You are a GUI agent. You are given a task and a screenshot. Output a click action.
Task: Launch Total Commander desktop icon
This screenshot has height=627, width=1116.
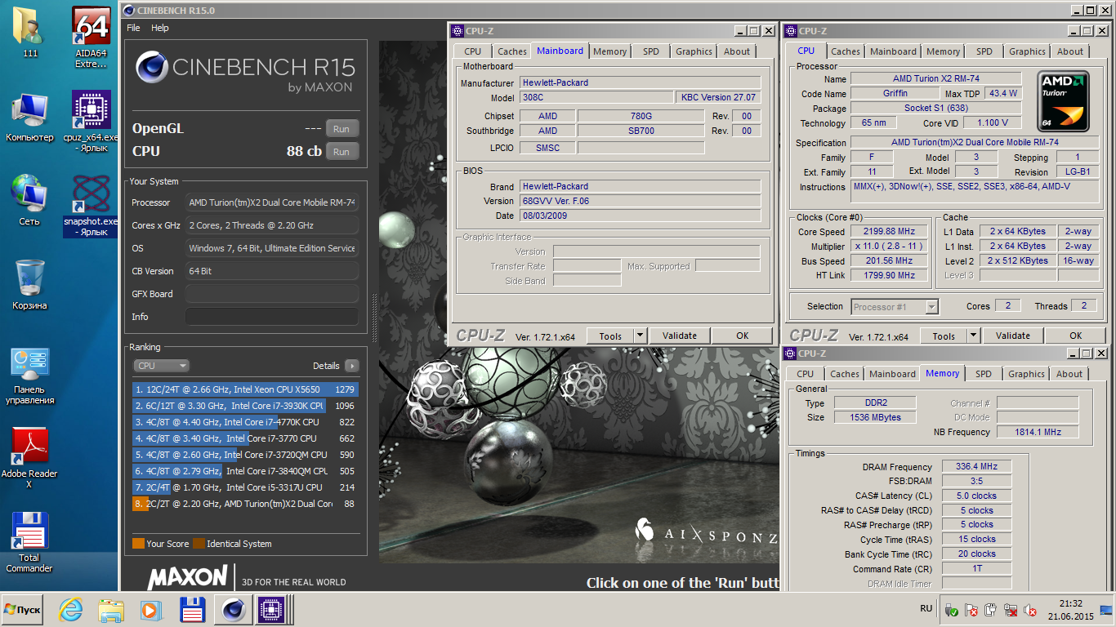[x=29, y=543]
